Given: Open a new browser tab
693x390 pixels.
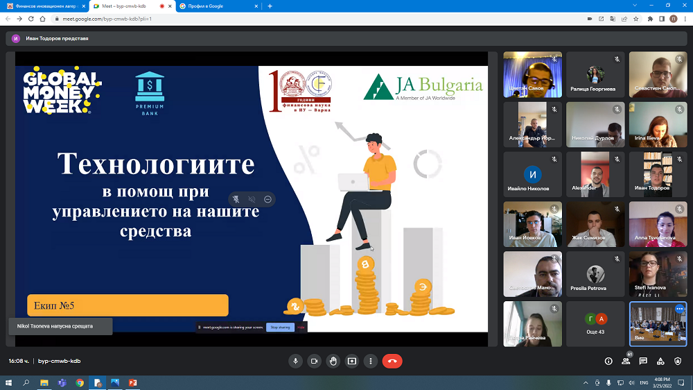Looking at the screenshot, I should (x=270, y=6).
